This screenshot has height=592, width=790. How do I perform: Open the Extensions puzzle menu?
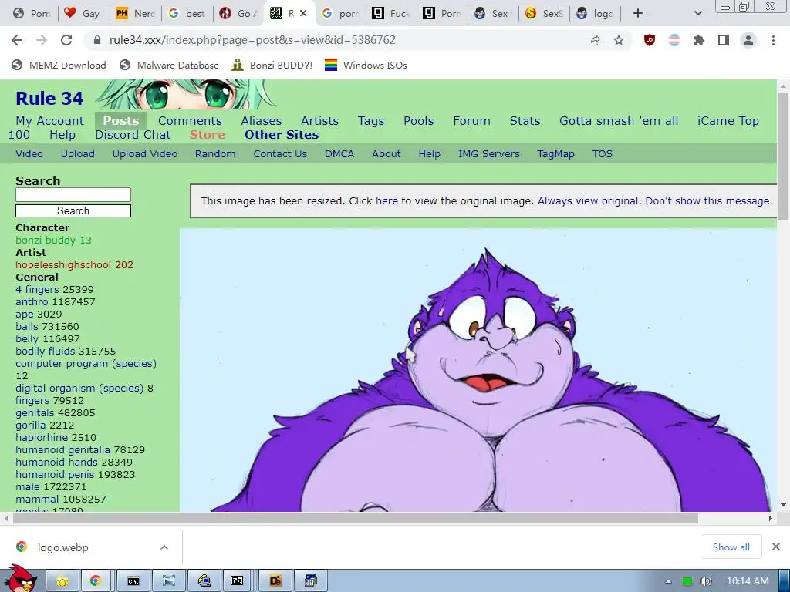click(x=699, y=40)
